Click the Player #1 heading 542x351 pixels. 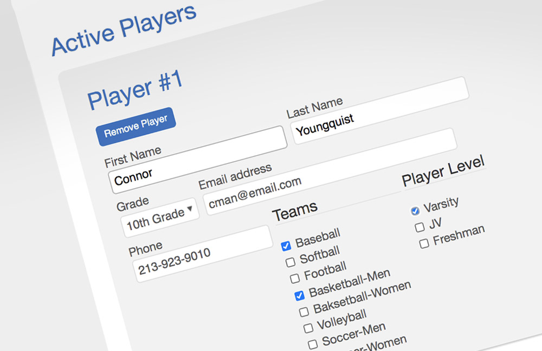pos(135,89)
